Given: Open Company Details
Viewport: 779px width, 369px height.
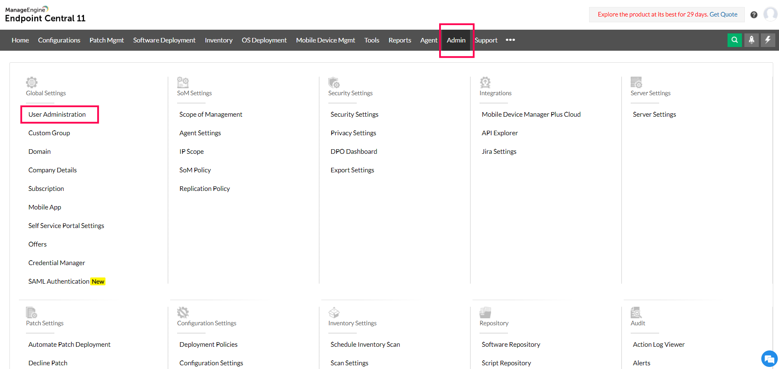Looking at the screenshot, I should pyautogui.click(x=52, y=170).
